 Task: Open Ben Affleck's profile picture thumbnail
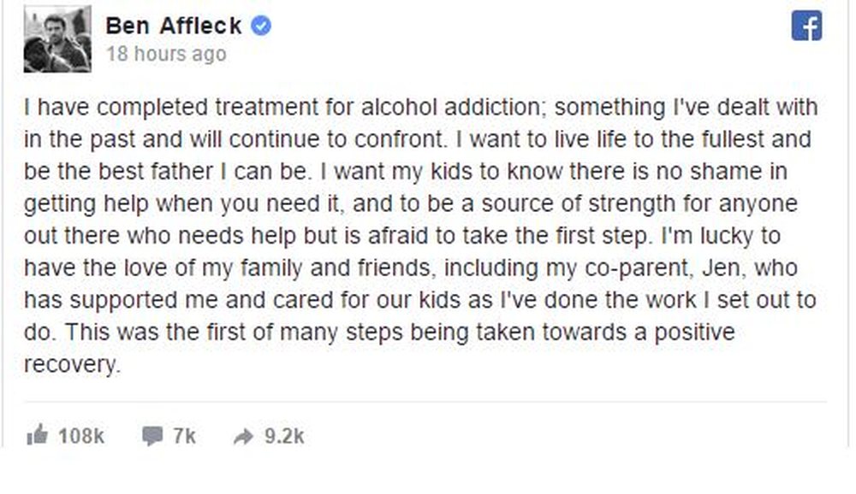pyautogui.click(x=57, y=39)
